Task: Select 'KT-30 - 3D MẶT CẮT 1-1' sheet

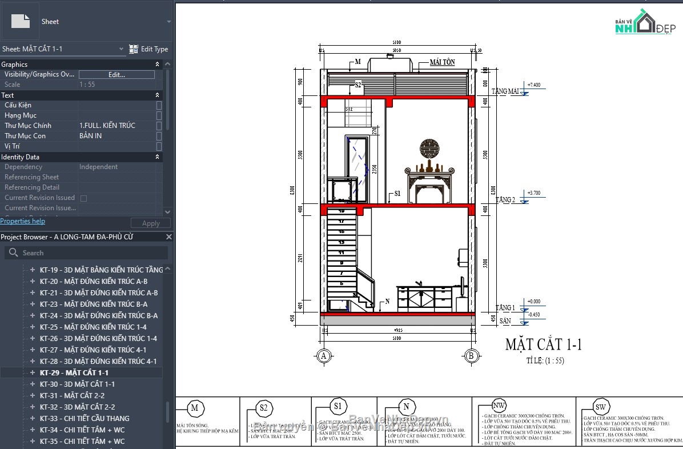Action: tap(78, 384)
